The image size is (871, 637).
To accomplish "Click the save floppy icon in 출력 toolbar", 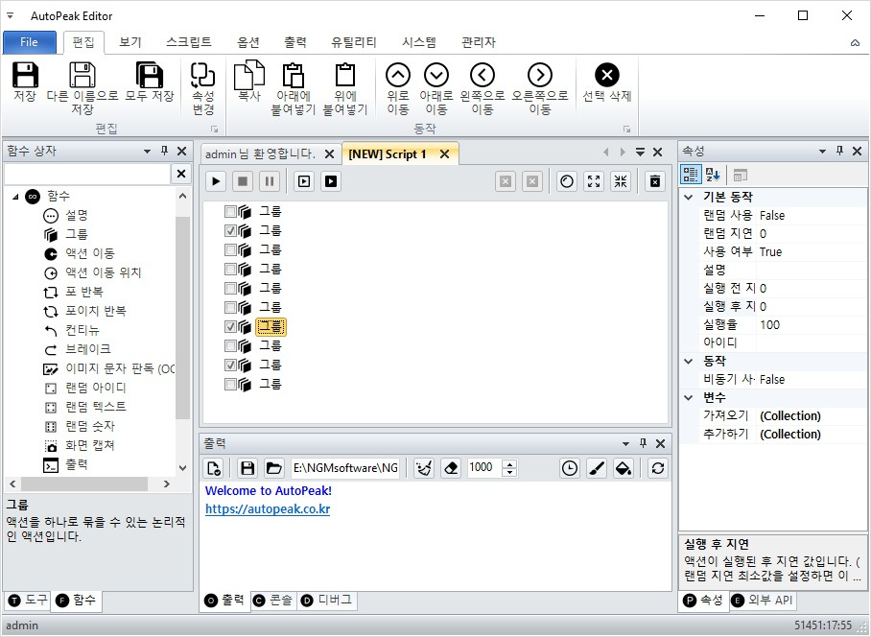I will click(x=247, y=468).
